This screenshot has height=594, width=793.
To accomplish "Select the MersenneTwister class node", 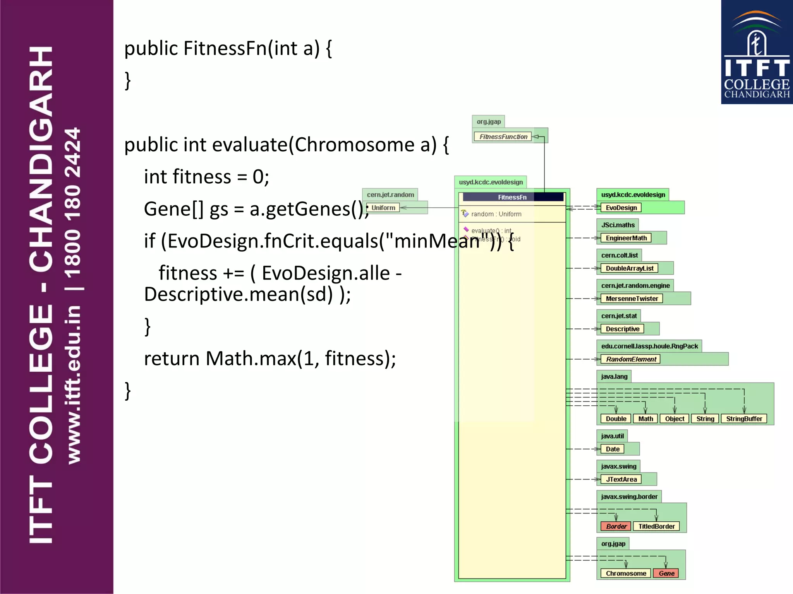I will tap(632, 299).
